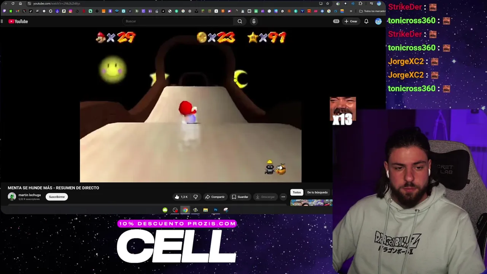Go forward in Chrome history
This screenshot has width=487, height=274.
pyautogui.click(x=5, y=3)
